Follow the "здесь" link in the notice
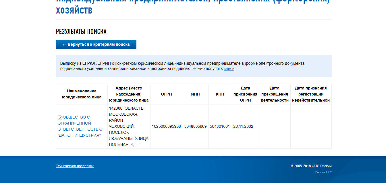386x183 pixels. tap(229, 69)
